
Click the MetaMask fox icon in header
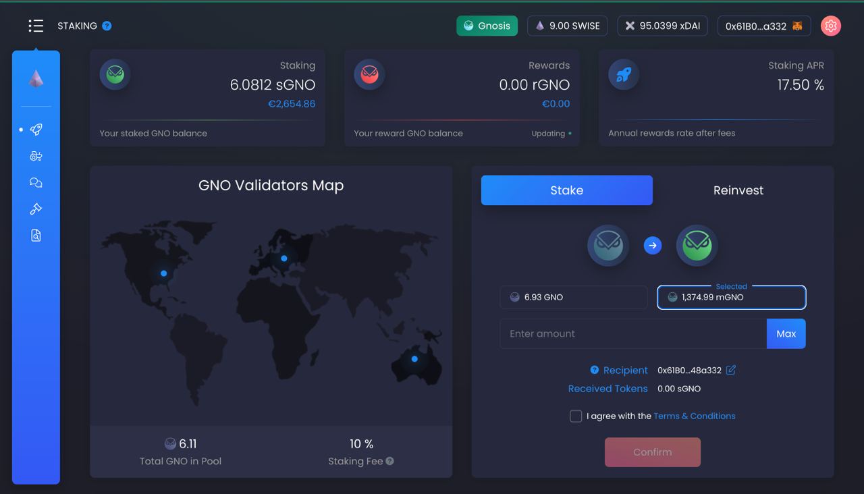click(797, 26)
